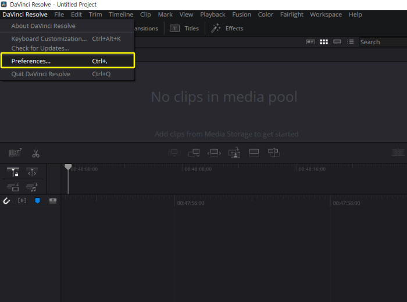Click the boring detector zzz icon
407x302 pixels.
(15, 152)
